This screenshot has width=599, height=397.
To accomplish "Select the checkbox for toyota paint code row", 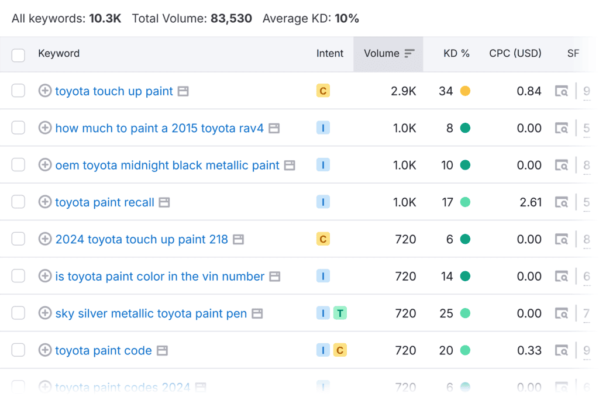I will [19, 351].
